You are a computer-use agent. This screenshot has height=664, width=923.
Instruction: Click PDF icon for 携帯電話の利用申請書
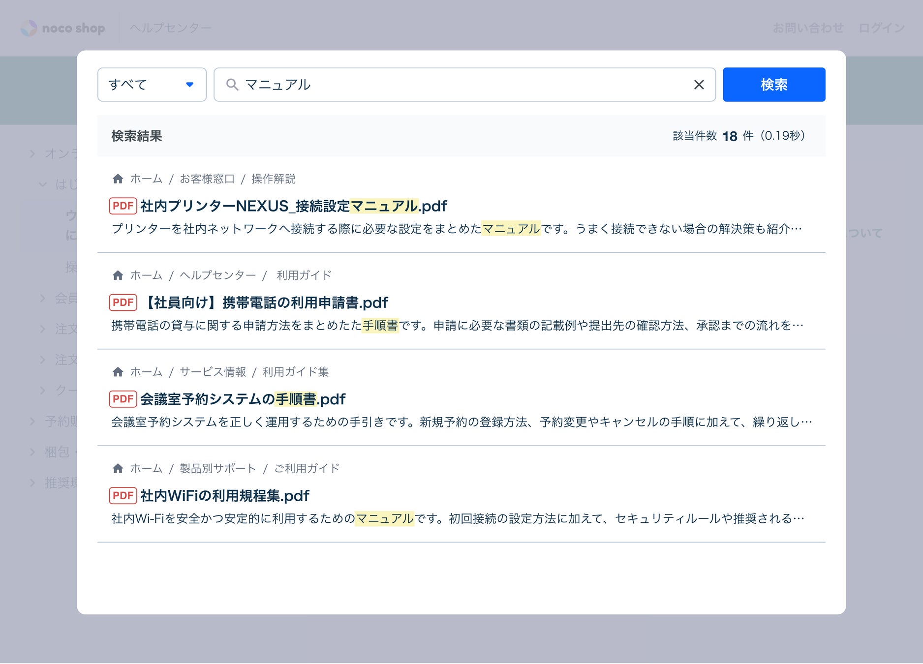click(123, 302)
